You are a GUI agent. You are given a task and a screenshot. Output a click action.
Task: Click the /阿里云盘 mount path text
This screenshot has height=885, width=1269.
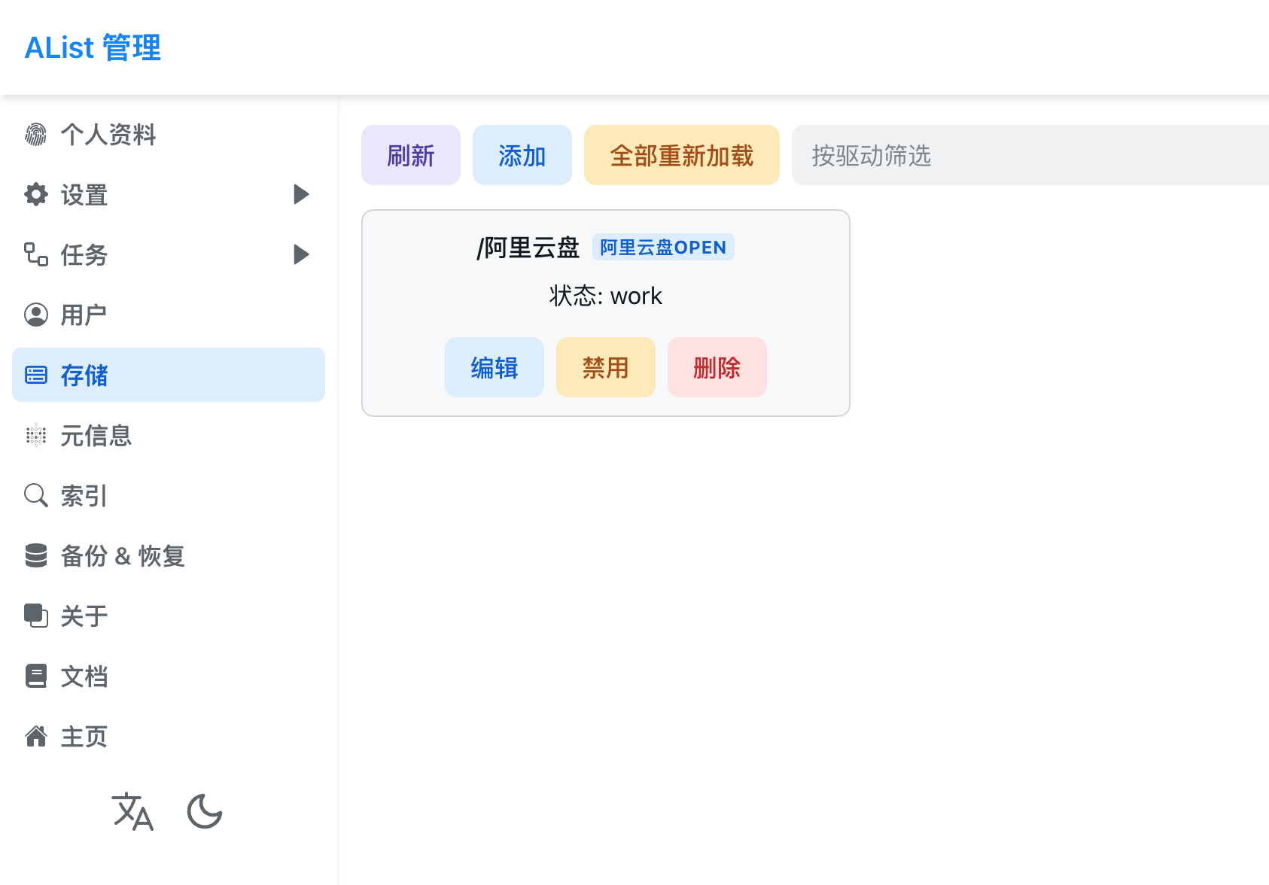[528, 247]
